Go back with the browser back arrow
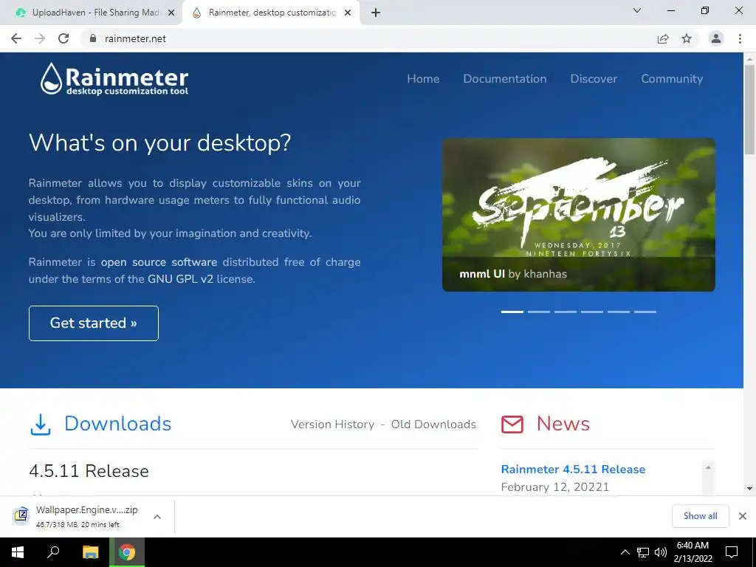756x567 pixels. tap(16, 38)
